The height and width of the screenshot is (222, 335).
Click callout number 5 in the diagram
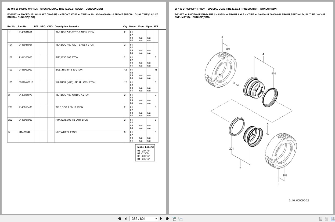tap(267, 124)
